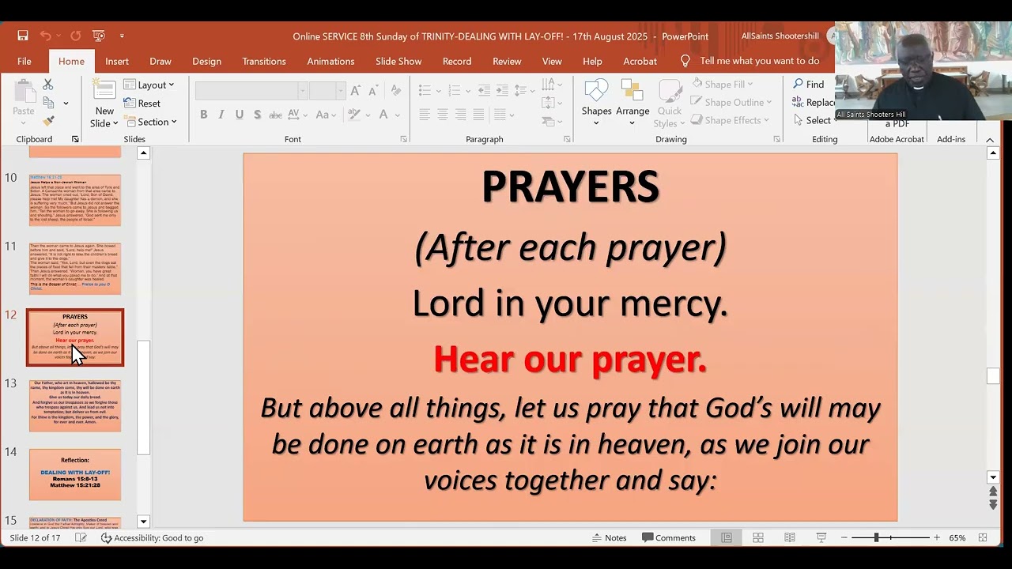Start Slide Show from status bar
Image resolution: width=1012 pixels, height=569 pixels.
tap(821, 537)
